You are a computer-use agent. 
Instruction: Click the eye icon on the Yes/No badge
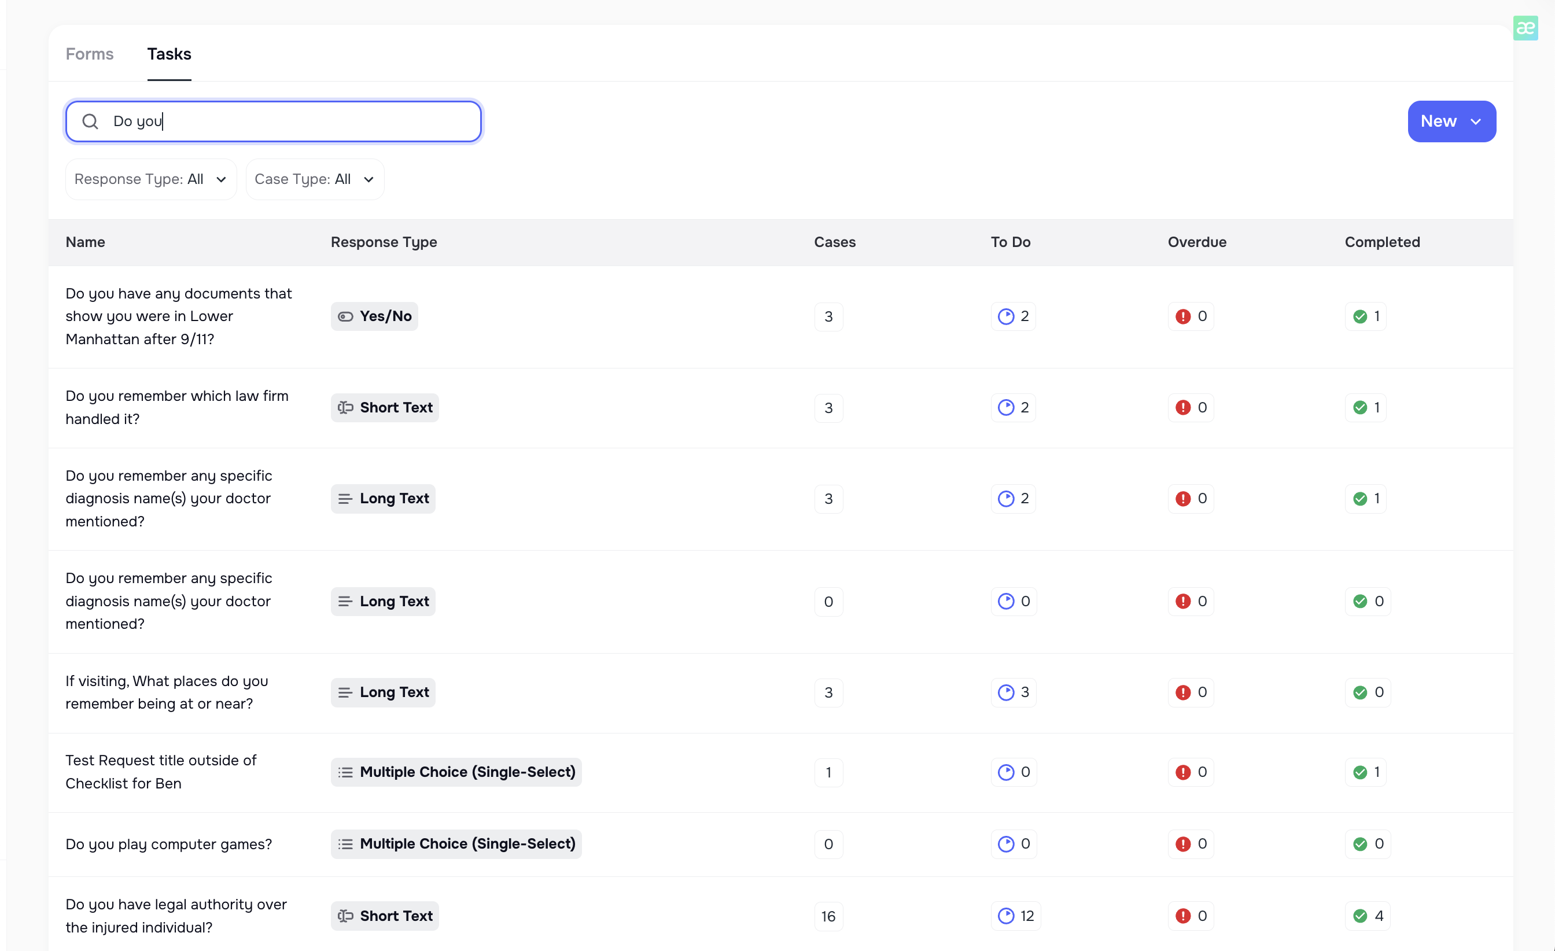pyautogui.click(x=347, y=316)
